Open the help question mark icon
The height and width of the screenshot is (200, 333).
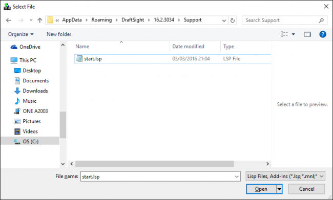pyautogui.click(x=323, y=34)
